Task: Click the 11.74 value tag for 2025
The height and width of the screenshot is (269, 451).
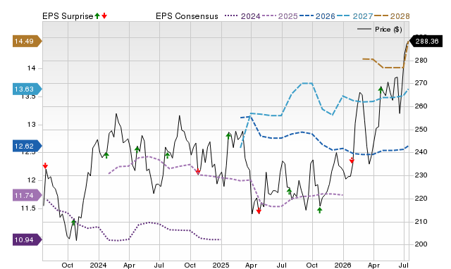Action: [x=27, y=196]
